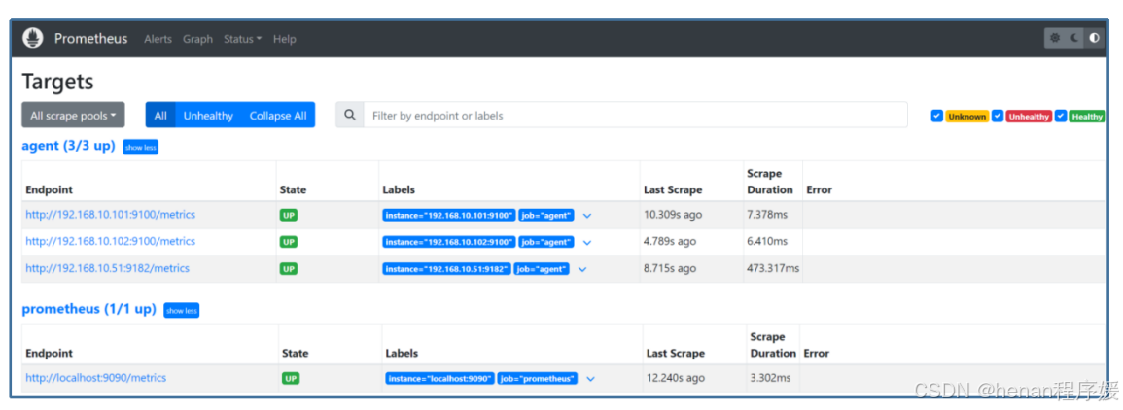This screenshot has height=410, width=1123.
Task: Click job="prometheus" label badge
Action: (x=538, y=379)
